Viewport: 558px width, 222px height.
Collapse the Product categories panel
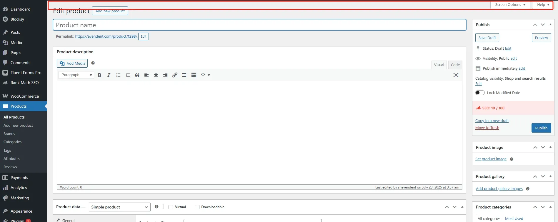pos(550,207)
